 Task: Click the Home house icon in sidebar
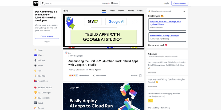click(35, 50)
